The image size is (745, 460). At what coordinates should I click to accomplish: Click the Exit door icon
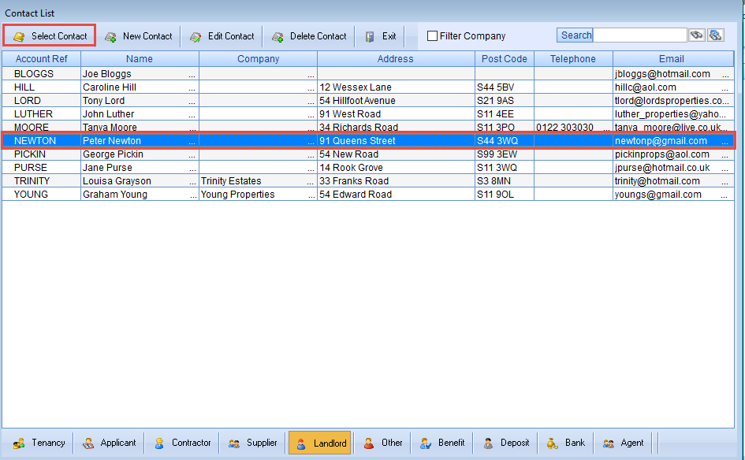[x=370, y=36]
